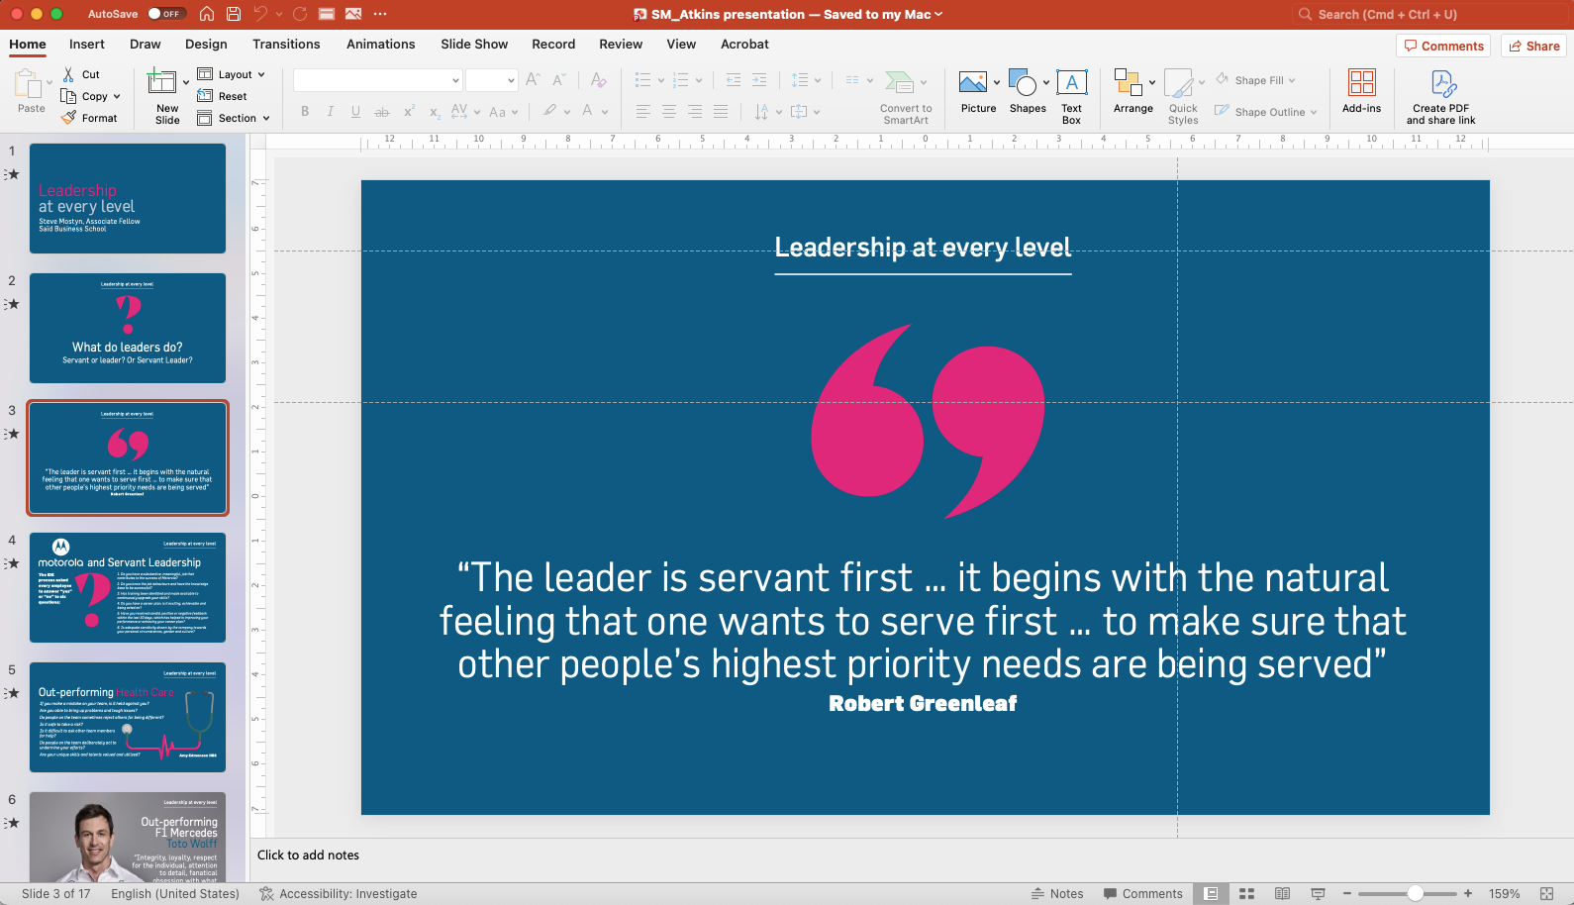The width and height of the screenshot is (1574, 905).
Task: Click Fit slide to window icon
Action: tap(1546, 893)
